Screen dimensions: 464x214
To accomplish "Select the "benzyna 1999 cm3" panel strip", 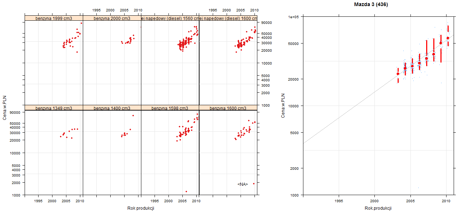I will click(x=54, y=18).
